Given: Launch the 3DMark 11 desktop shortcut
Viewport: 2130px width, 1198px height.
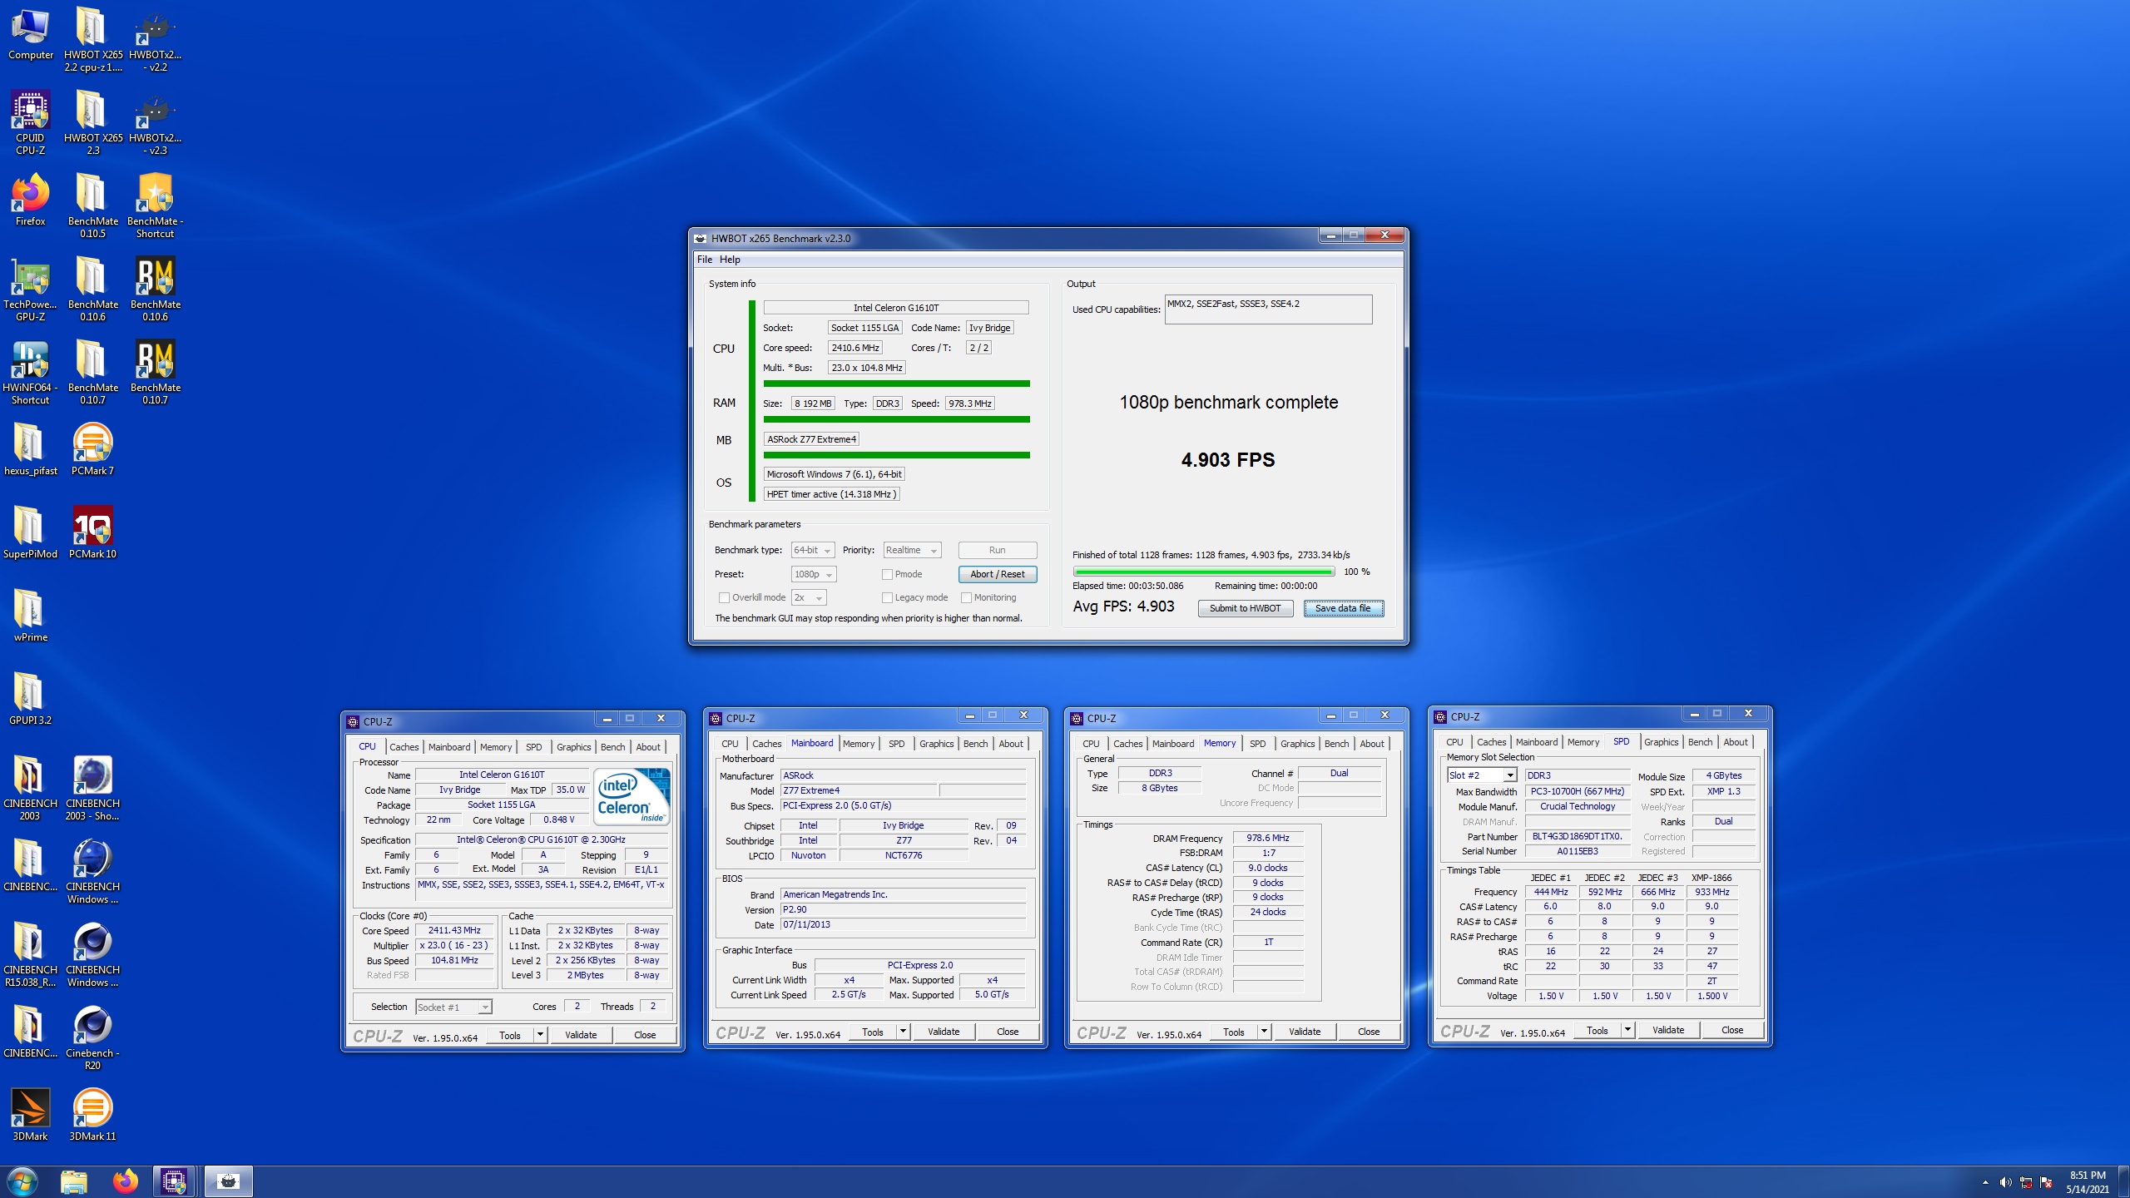Looking at the screenshot, I should pyautogui.click(x=92, y=1115).
